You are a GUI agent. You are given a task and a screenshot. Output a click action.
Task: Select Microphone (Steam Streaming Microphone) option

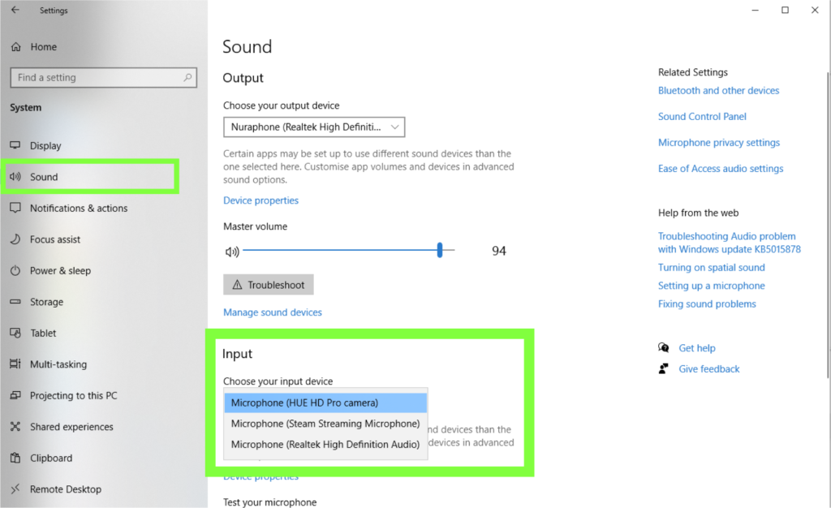325,424
